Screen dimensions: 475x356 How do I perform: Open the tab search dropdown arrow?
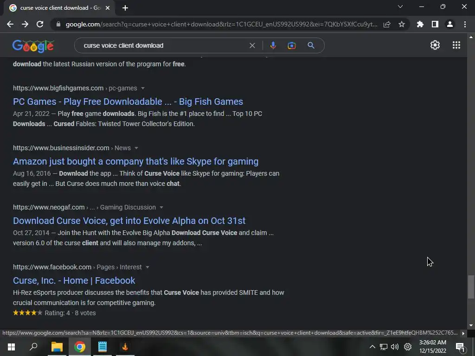[400, 6]
